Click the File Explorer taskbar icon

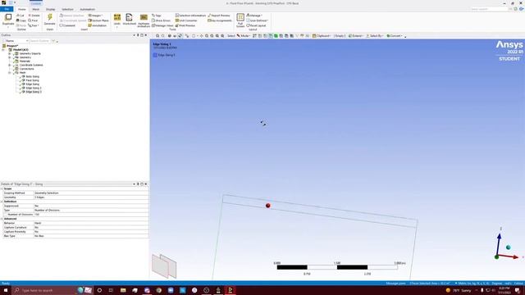123,290
